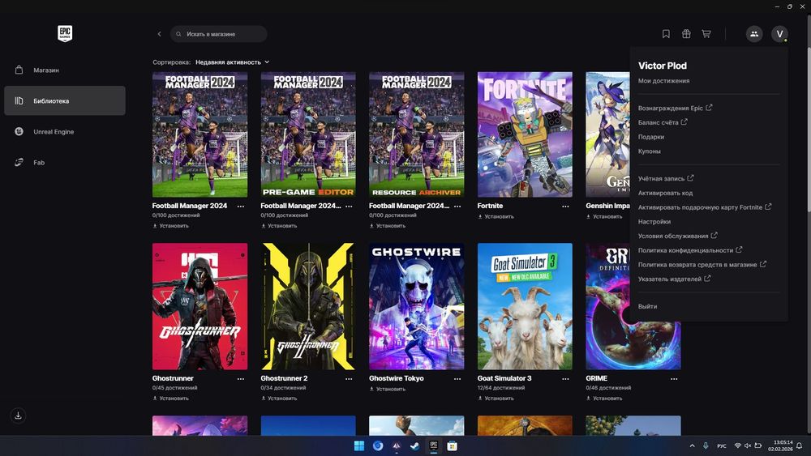Image resolution: width=811 pixels, height=456 pixels.
Task: Open Мои достижения in the profile menu
Action: [663, 80]
